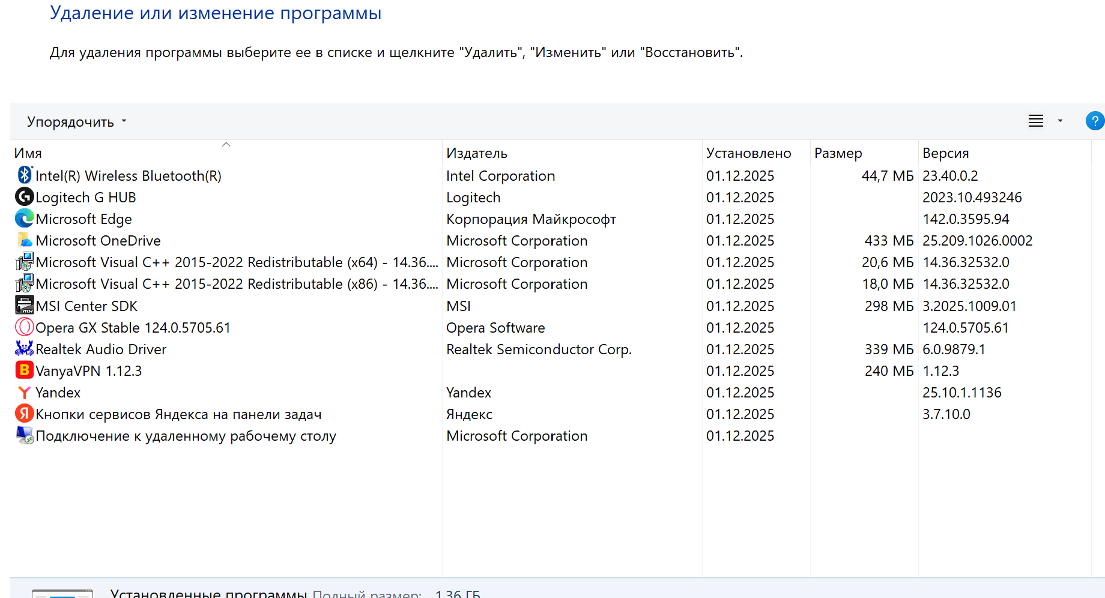Viewport: 1105px width, 598px height.
Task: Click publisher Корпорация Майкрософт
Action: pyautogui.click(x=531, y=219)
